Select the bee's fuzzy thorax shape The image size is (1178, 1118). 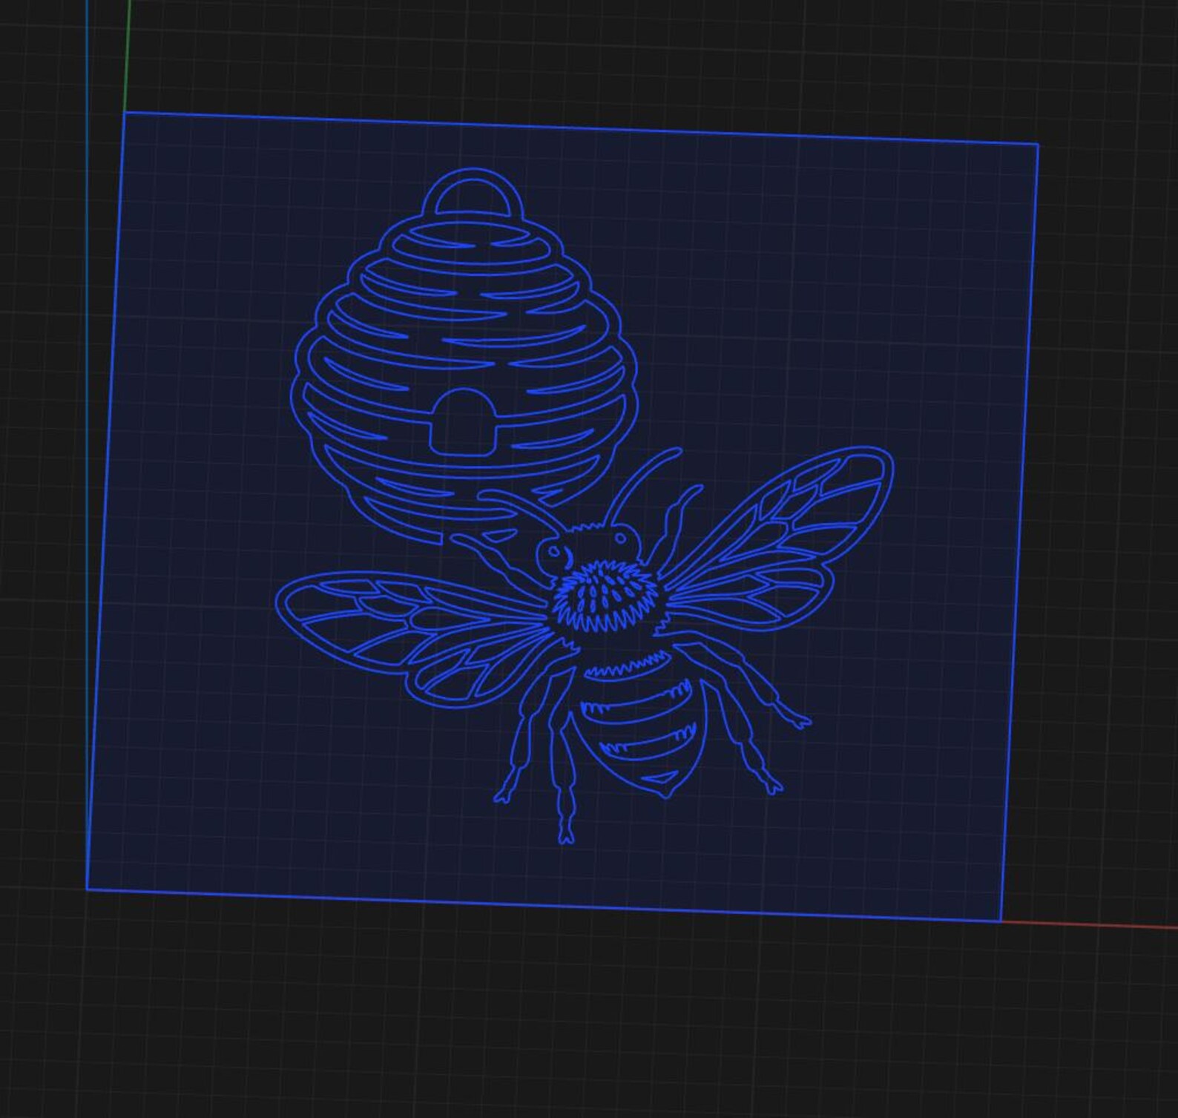point(606,596)
